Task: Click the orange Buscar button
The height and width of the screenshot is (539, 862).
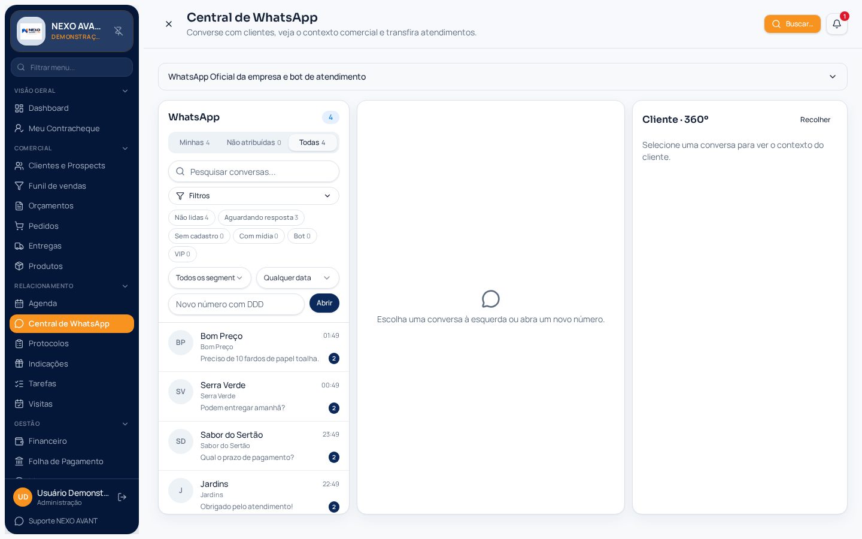Action: [x=793, y=24]
